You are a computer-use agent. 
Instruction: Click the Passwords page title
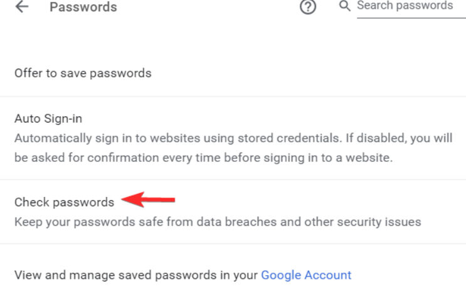tap(83, 7)
